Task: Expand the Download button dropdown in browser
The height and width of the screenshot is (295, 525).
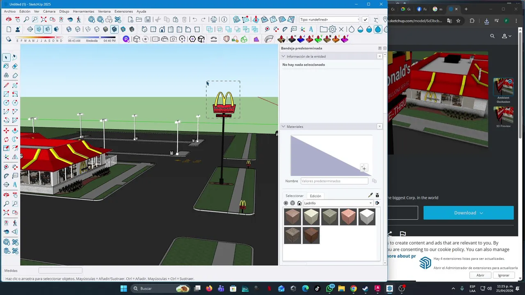Action: tap(481, 213)
